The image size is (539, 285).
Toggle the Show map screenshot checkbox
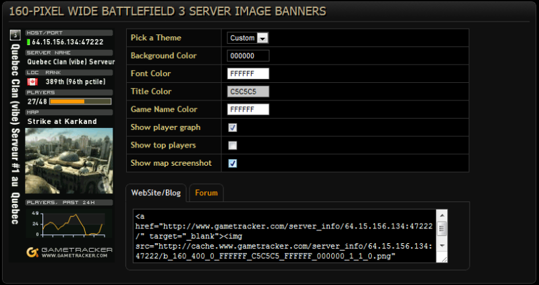coord(233,164)
